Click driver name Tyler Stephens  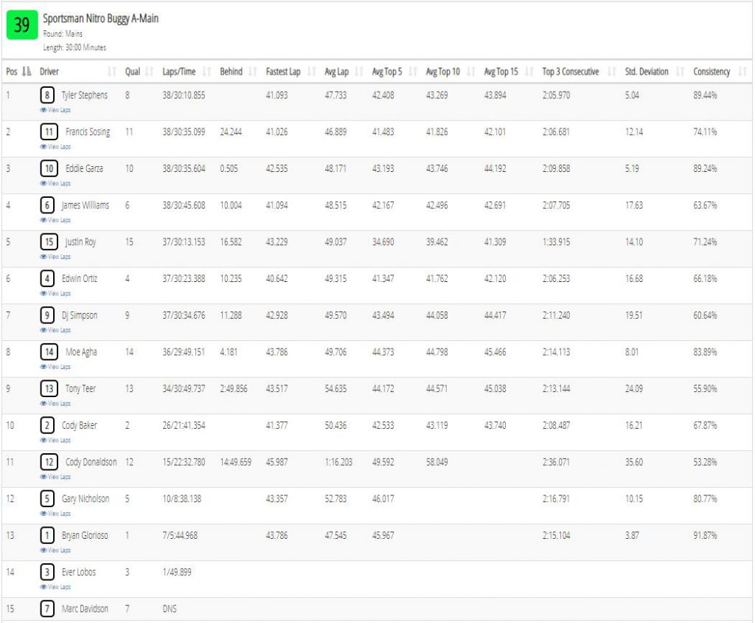coord(85,95)
